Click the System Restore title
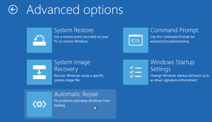 point(74,30)
